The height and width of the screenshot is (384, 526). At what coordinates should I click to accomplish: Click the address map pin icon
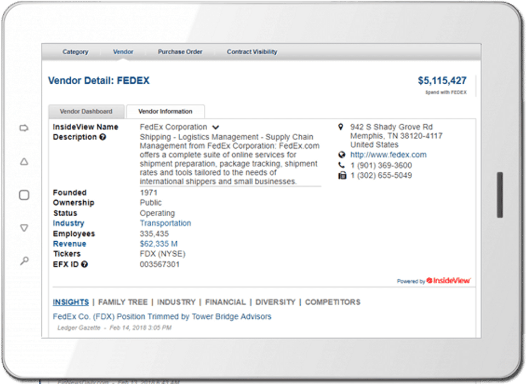[x=340, y=127]
